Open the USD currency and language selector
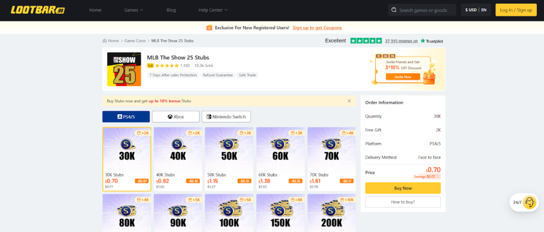Image resolution: width=544 pixels, height=232 pixels. click(x=476, y=10)
